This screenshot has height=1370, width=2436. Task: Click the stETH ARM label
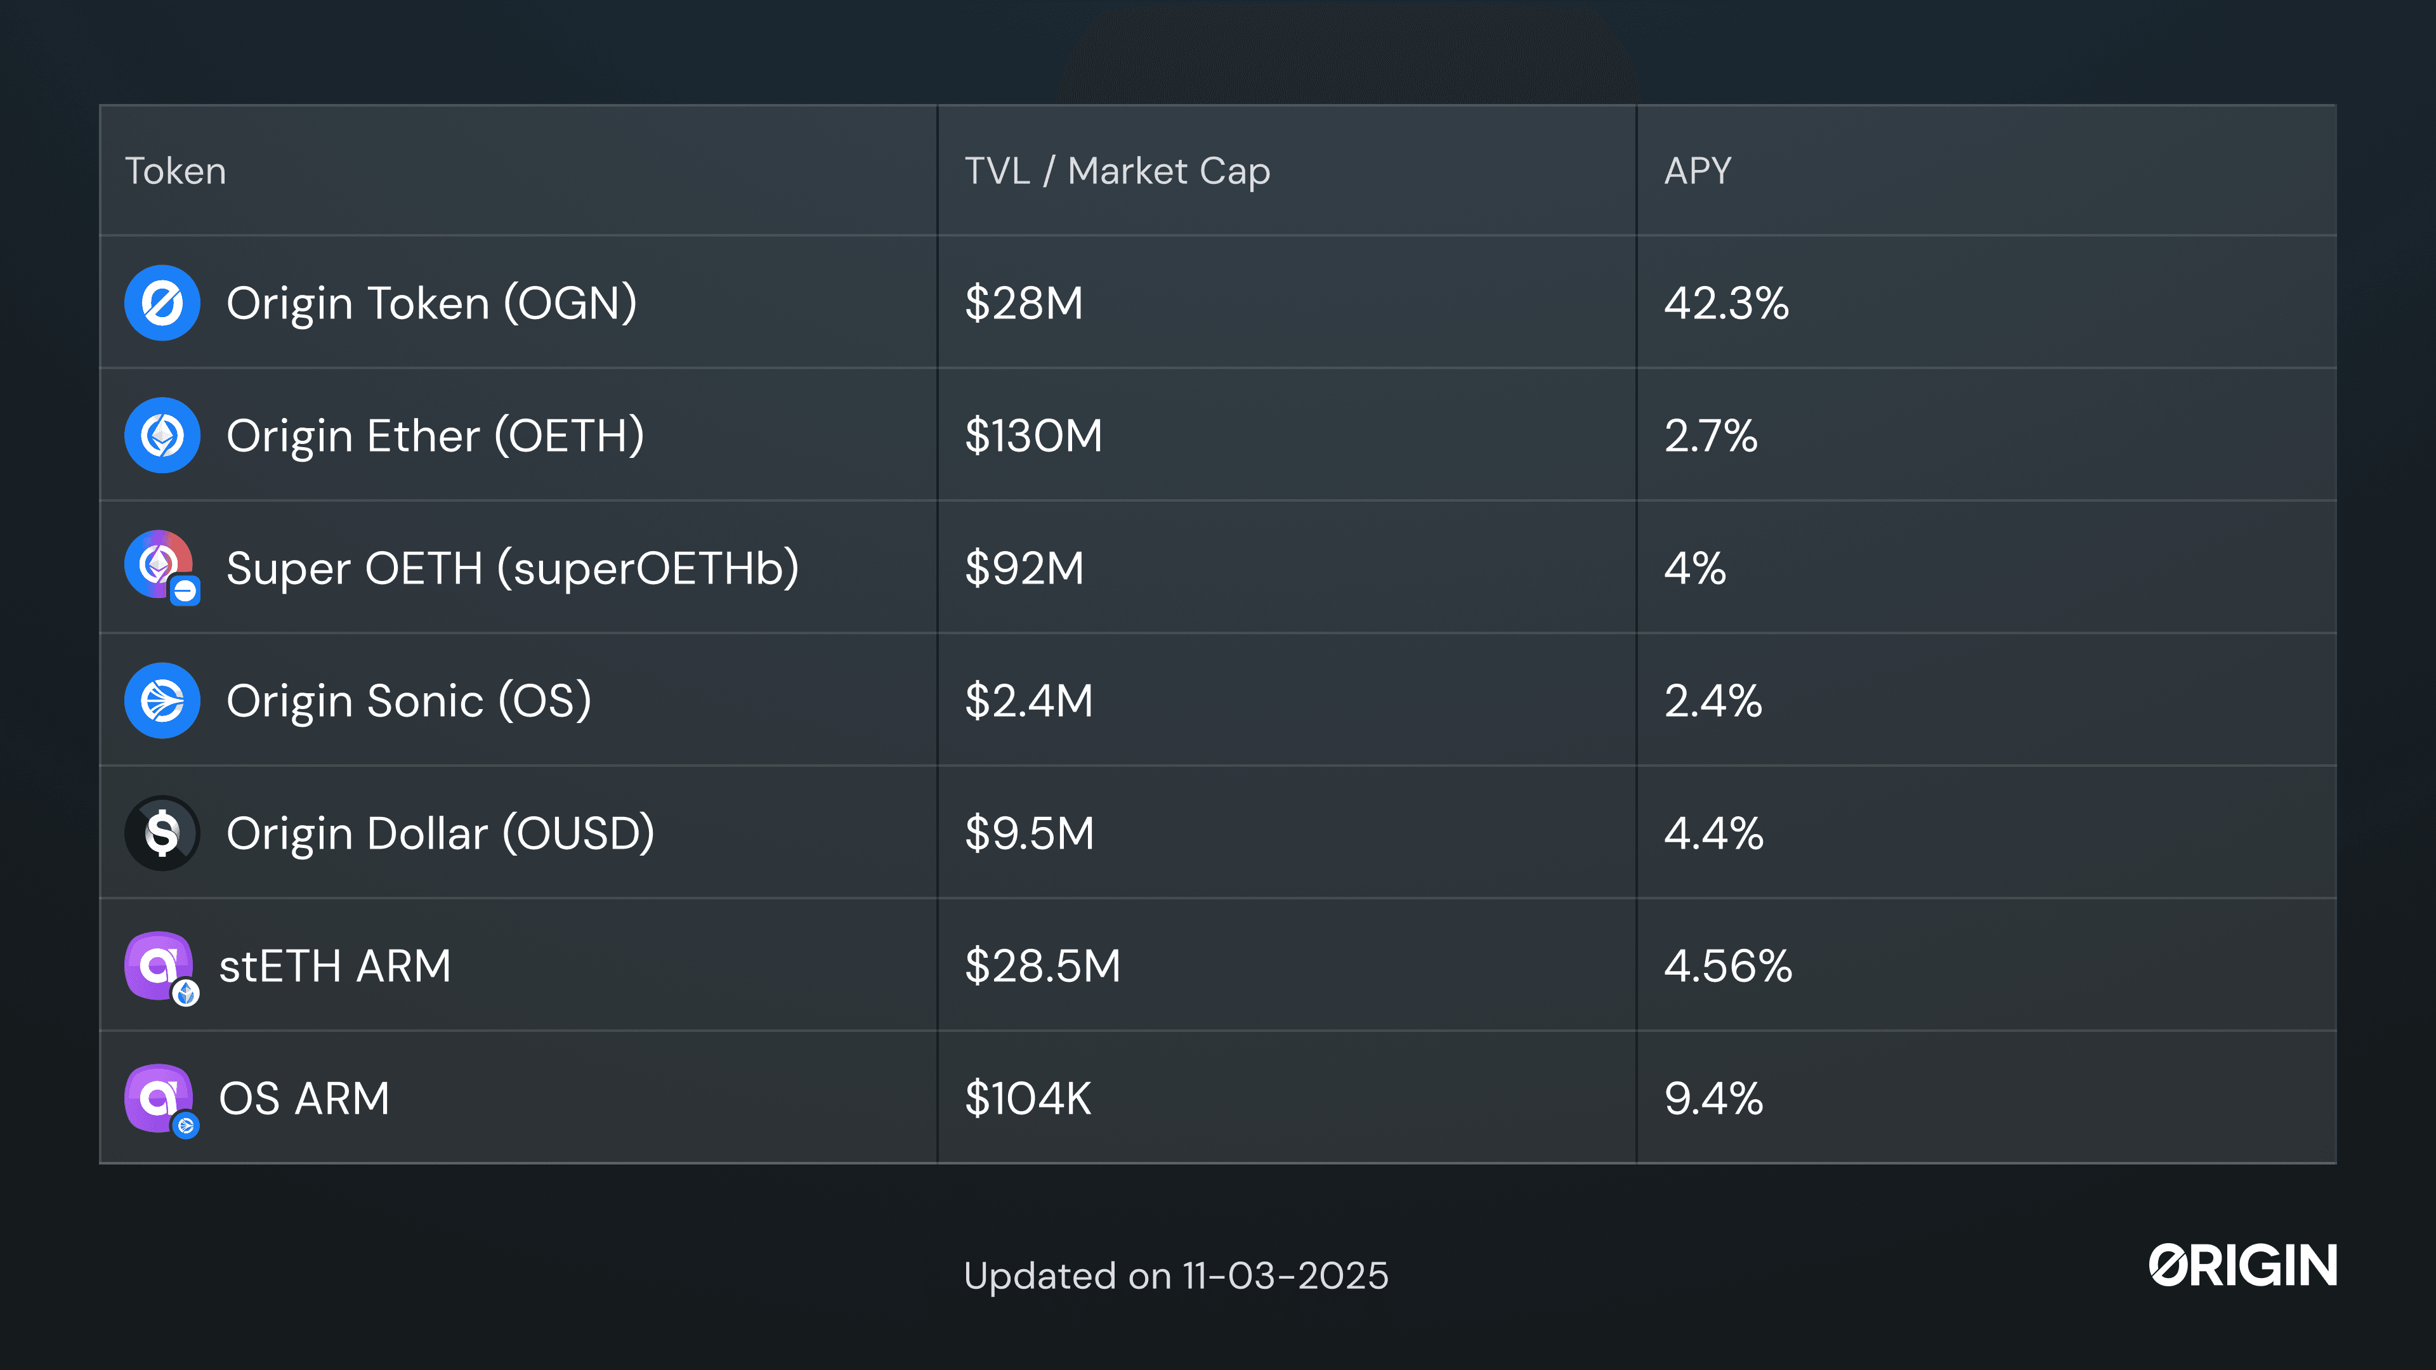point(335,966)
